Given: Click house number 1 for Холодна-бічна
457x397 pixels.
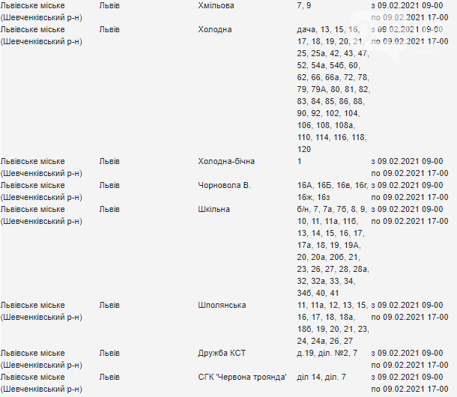Looking at the screenshot, I should pos(299,161).
